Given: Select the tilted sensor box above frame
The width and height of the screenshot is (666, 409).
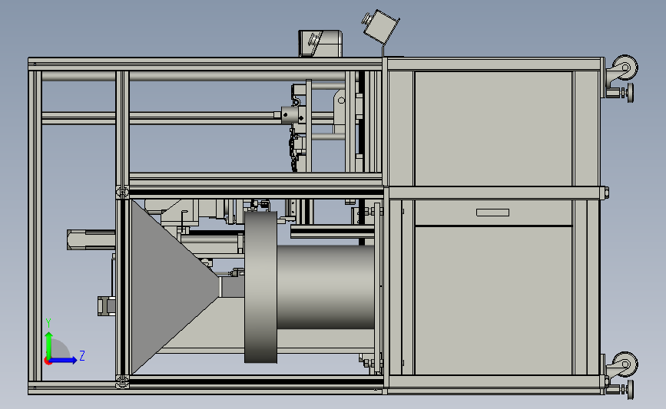Looking at the screenshot, I should [380, 27].
